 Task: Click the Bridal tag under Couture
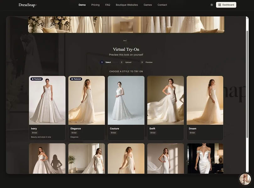pyautogui.click(x=113, y=133)
